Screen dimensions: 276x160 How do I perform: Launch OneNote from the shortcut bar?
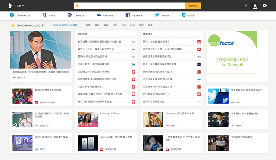[69, 15]
